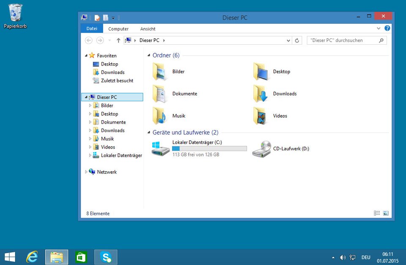Click the New Folder icon in the Quick Access Toolbar

pos(105,16)
